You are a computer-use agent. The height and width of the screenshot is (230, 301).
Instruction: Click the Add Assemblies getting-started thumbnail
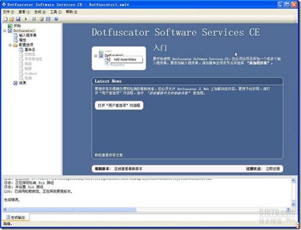coord(119,58)
